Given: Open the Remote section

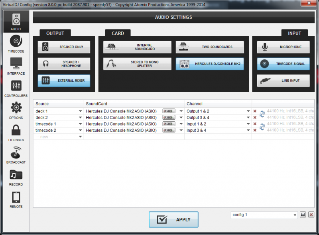Looking at the screenshot, I should coord(16,199).
